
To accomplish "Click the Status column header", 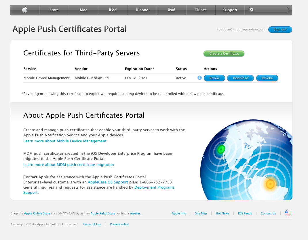I will pos(181,69).
